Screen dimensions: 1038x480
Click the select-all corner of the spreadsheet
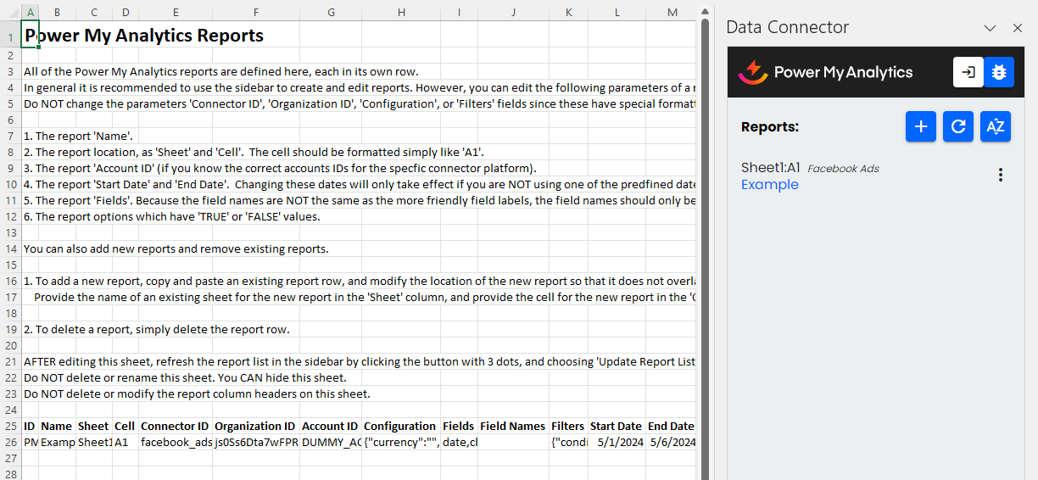[10, 12]
